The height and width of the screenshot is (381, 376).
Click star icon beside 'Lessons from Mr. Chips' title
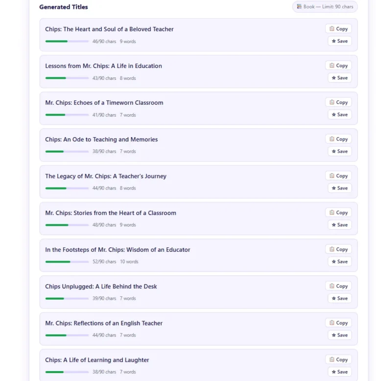(x=334, y=78)
